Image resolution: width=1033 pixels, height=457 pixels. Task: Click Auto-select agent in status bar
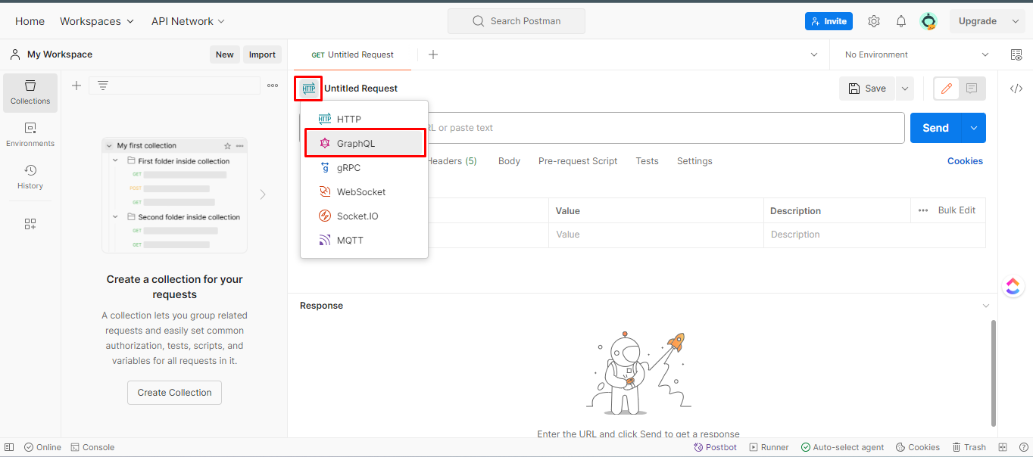842,447
